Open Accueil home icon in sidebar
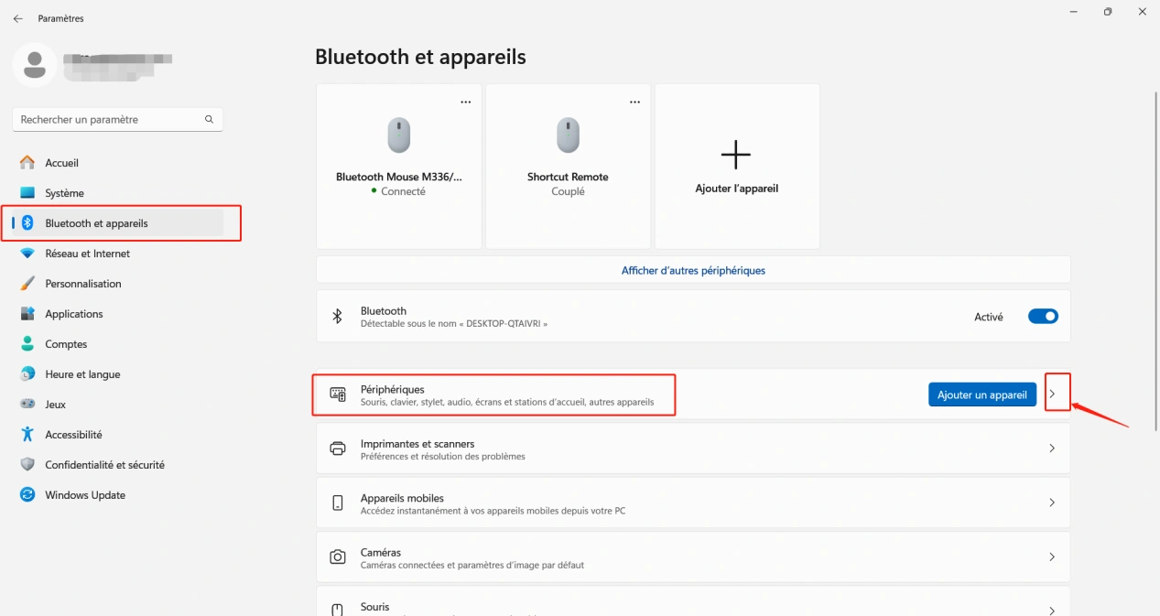Viewport: 1160px width, 616px height. click(x=27, y=163)
